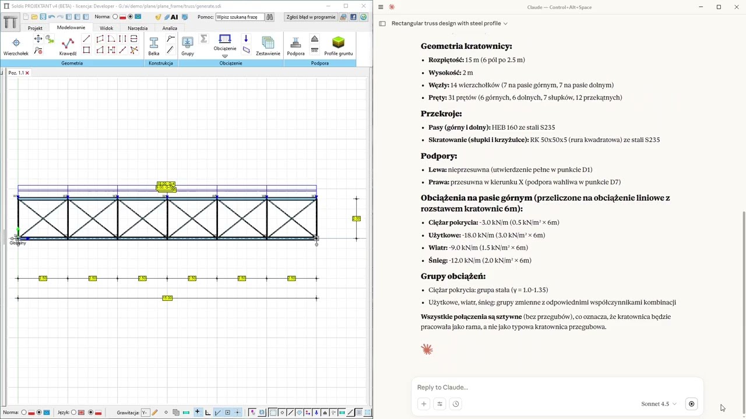
Task: Click the sigma summation icon in Obciążenie
Action: [x=203, y=39]
